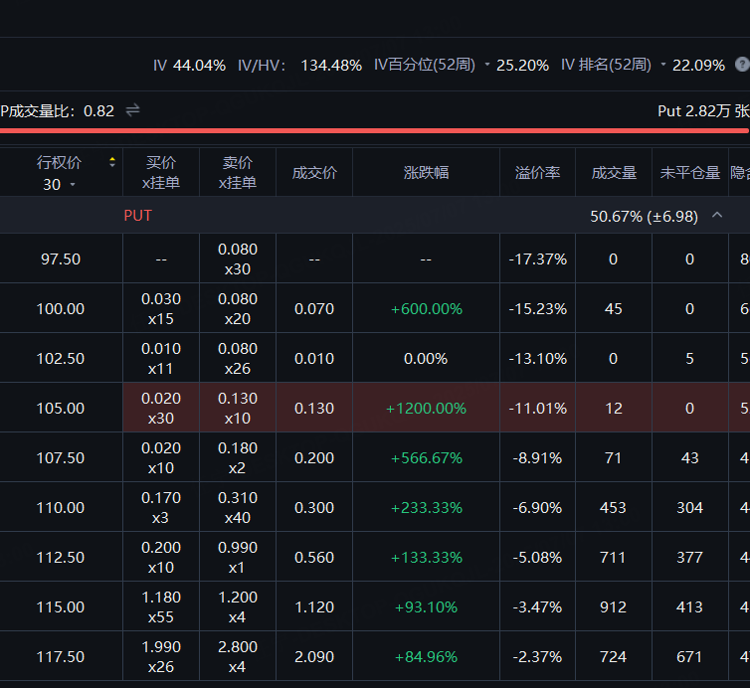The image size is (750, 688).
Task: Click the swap icon beside volume ratio 0.82
Action: [x=132, y=110]
